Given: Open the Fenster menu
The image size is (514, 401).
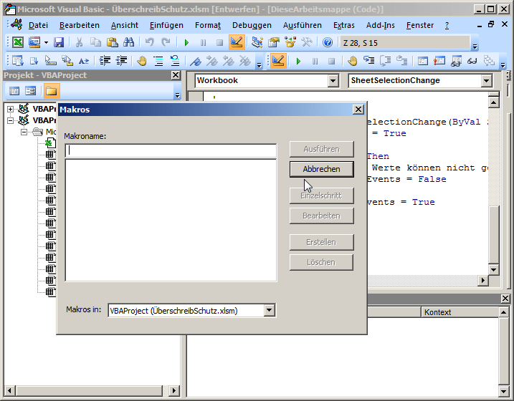Looking at the screenshot, I should pos(420,25).
